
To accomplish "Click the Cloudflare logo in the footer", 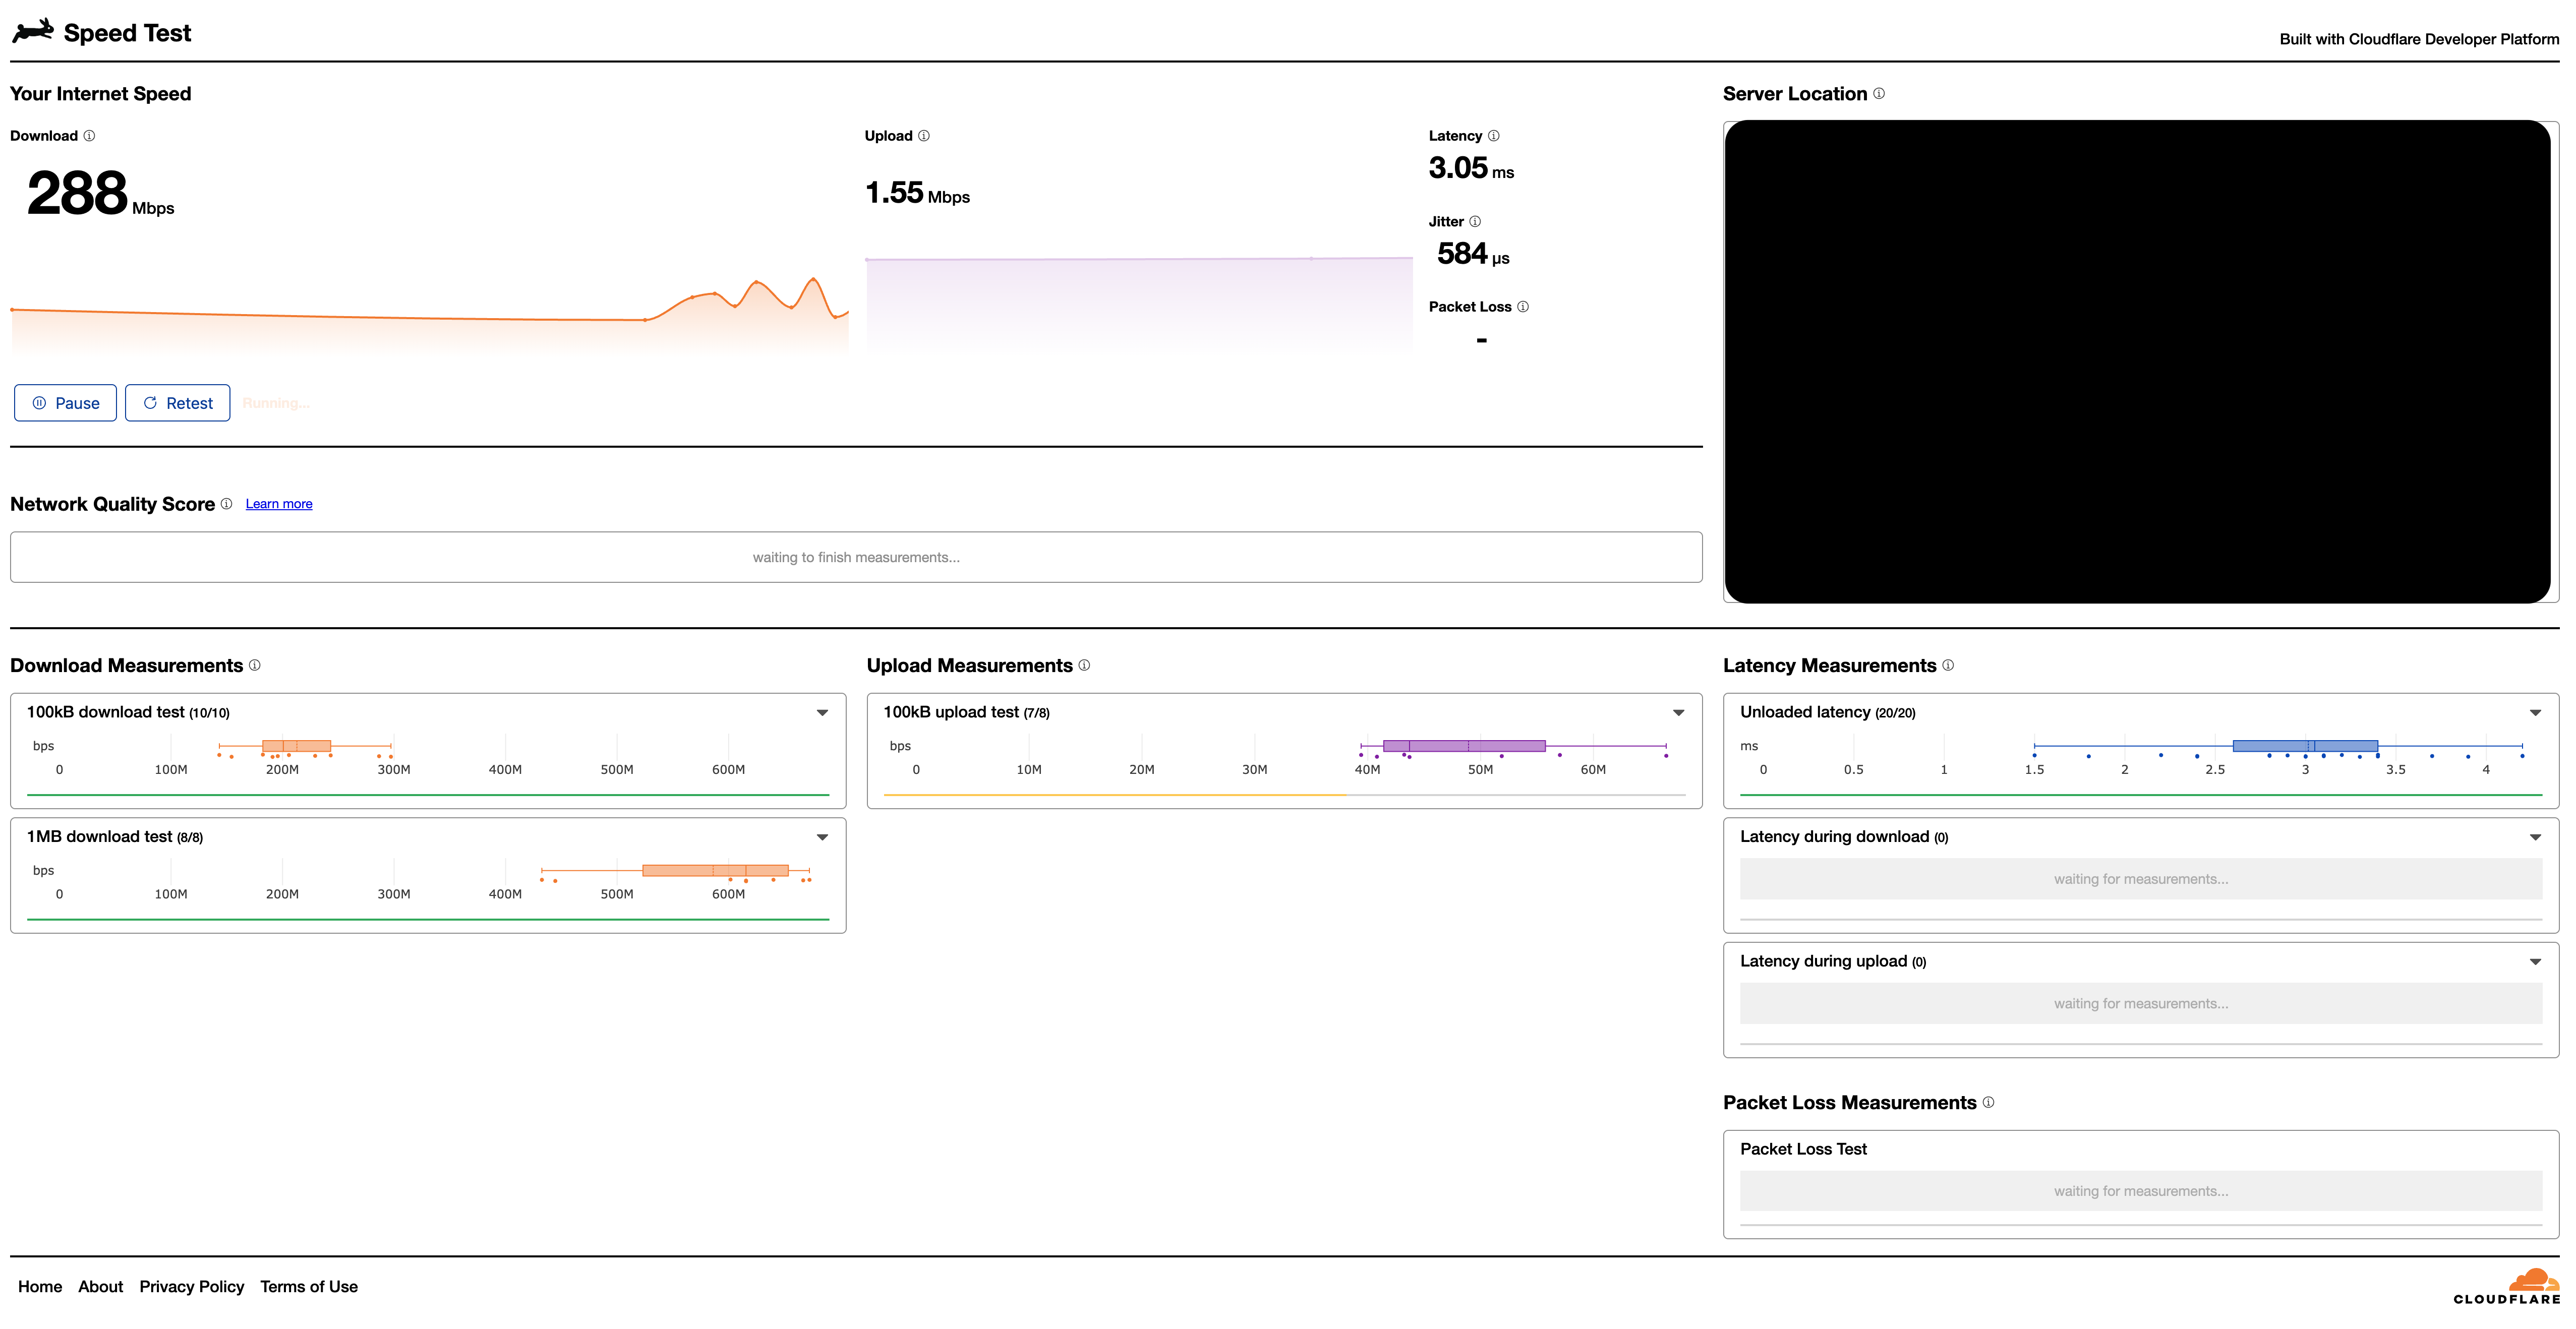I will (x=2506, y=1287).
